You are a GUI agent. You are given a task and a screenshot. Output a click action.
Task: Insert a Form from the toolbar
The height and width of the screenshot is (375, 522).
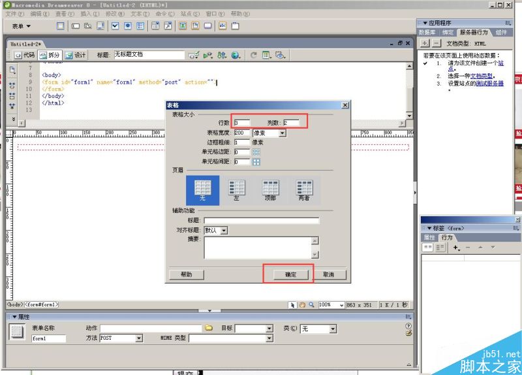[x=60, y=26]
